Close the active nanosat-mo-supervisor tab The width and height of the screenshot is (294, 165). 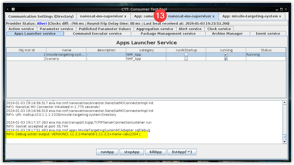[213, 16]
